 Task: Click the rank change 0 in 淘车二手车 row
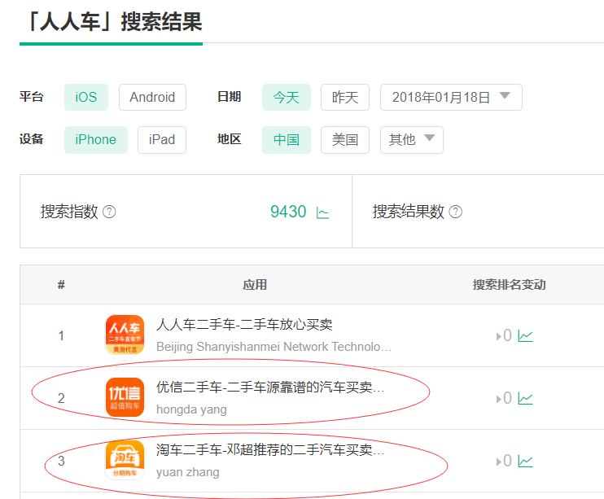click(x=507, y=461)
